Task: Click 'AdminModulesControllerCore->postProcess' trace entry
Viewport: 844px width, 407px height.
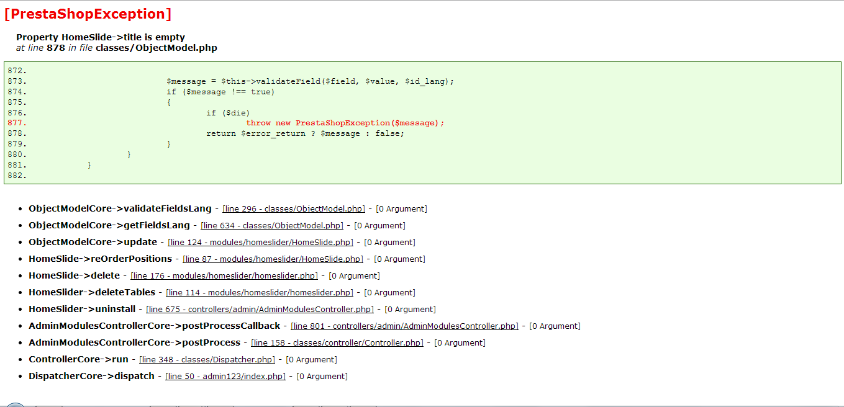Action: click(x=134, y=342)
